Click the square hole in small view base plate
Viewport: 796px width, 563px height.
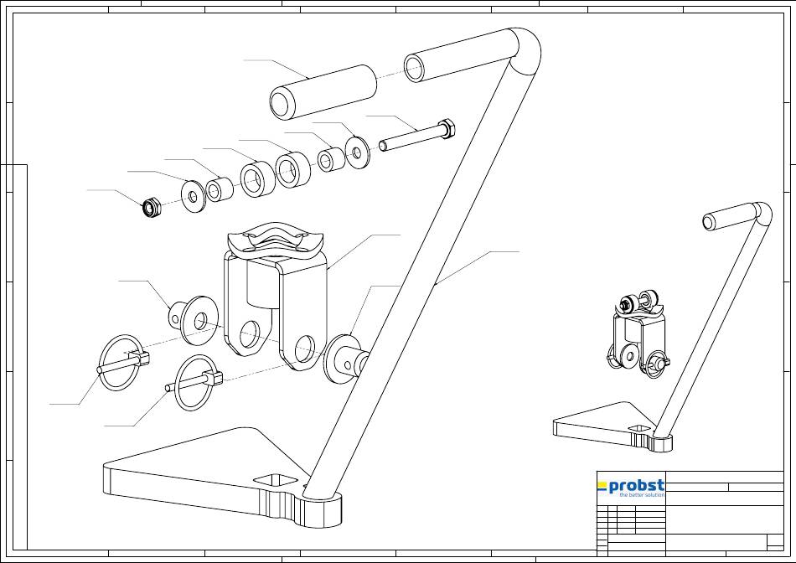[x=639, y=429]
